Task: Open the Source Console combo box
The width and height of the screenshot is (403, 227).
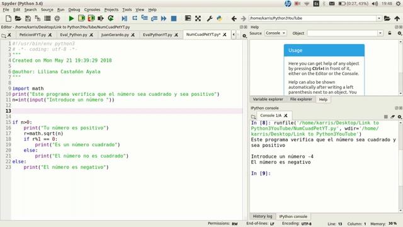Action: [276, 33]
